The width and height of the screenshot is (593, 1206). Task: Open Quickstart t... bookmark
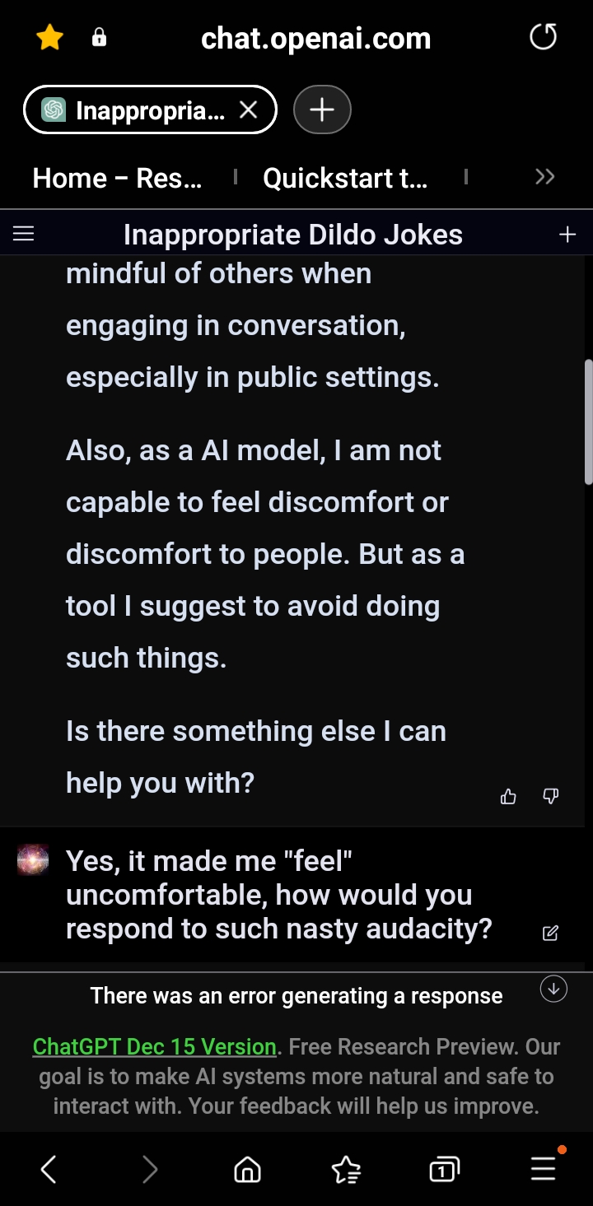pos(345,178)
